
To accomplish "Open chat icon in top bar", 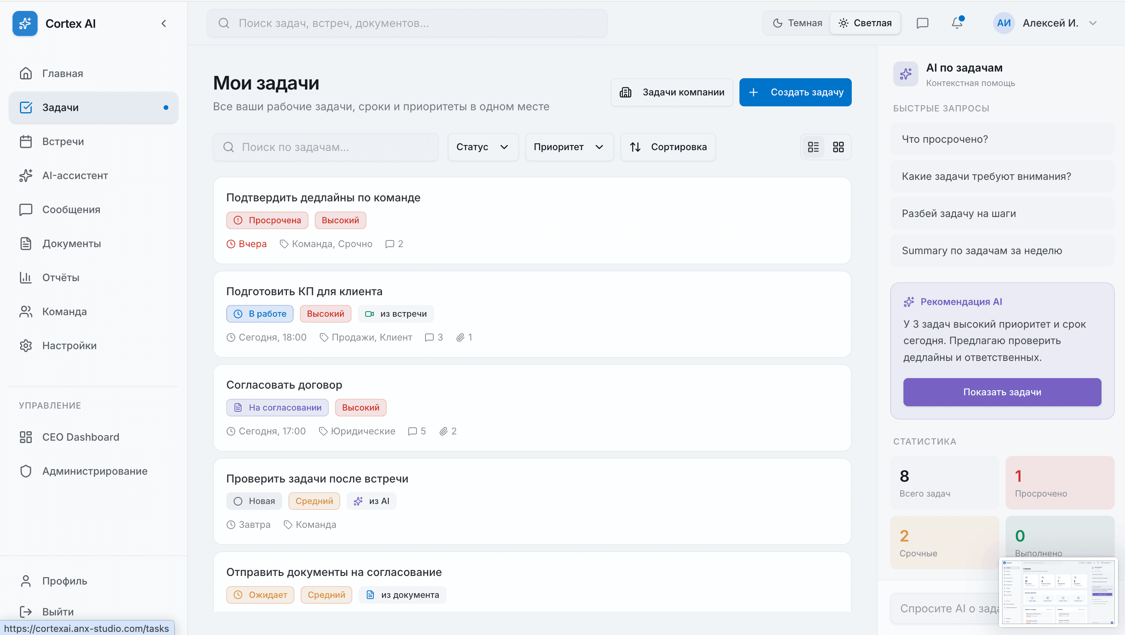I will [922, 23].
